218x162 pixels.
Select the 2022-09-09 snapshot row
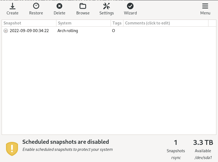[x=29, y=31]
